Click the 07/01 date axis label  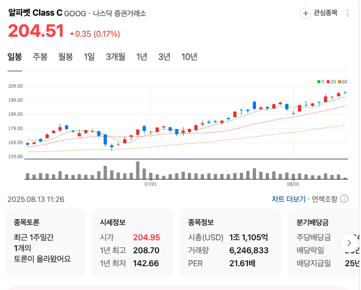[x=150, y=184]
